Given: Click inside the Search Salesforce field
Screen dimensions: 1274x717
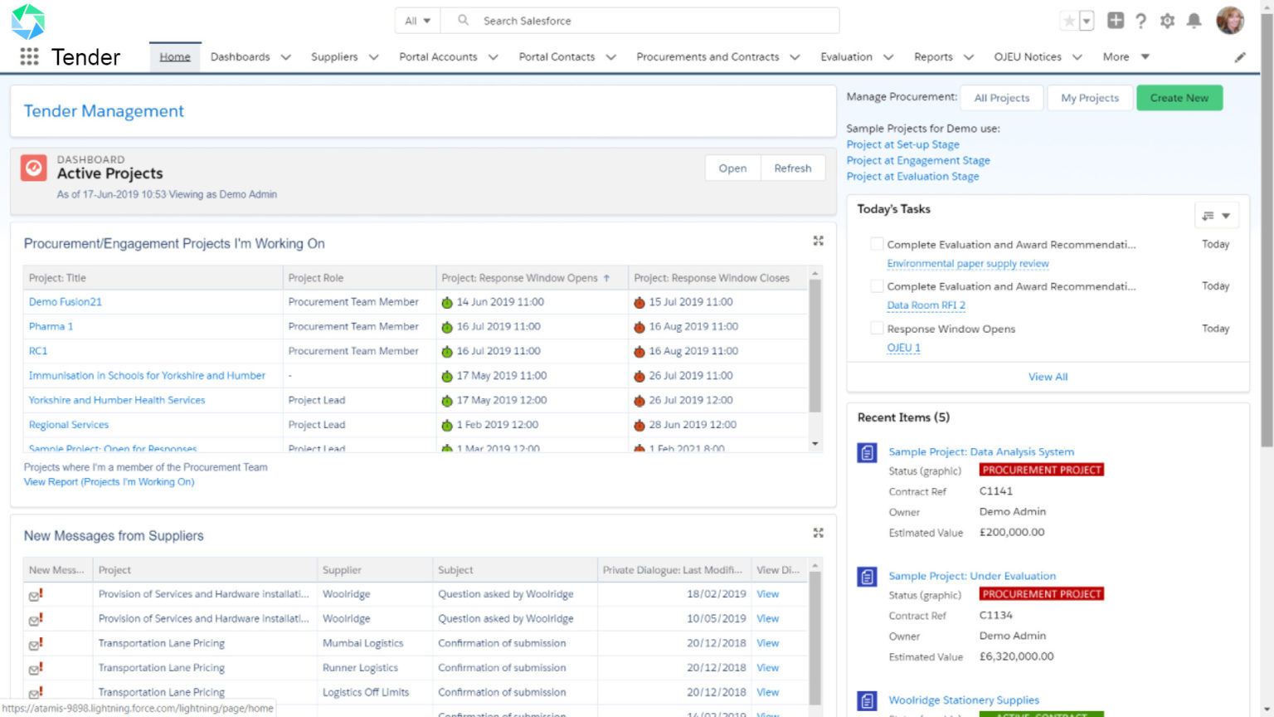Looking at the screenshot, I should (x=581, y=20).
